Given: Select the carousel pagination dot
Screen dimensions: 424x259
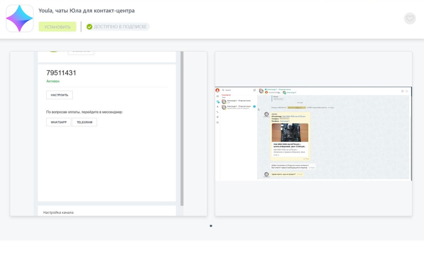Looking at the screenshot, I should pyautogui.click(x=211, y=226).
